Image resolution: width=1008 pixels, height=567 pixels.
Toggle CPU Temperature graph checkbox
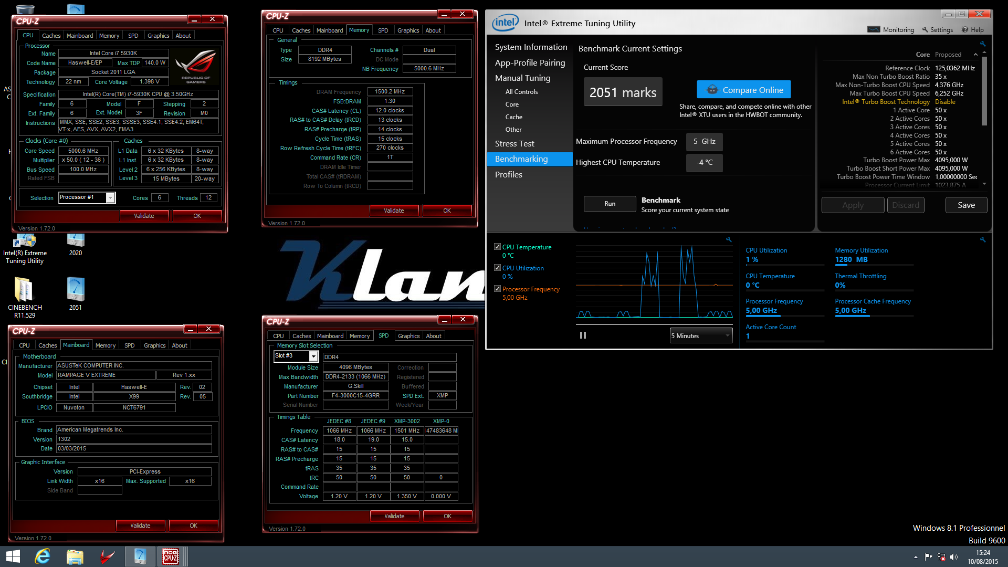point(497,247)
